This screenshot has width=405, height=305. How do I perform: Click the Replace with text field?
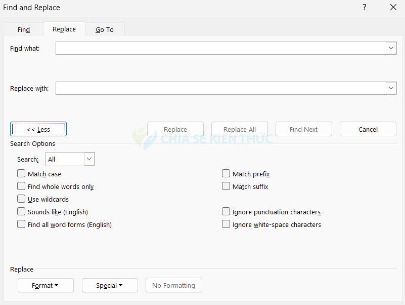[220, 88]
